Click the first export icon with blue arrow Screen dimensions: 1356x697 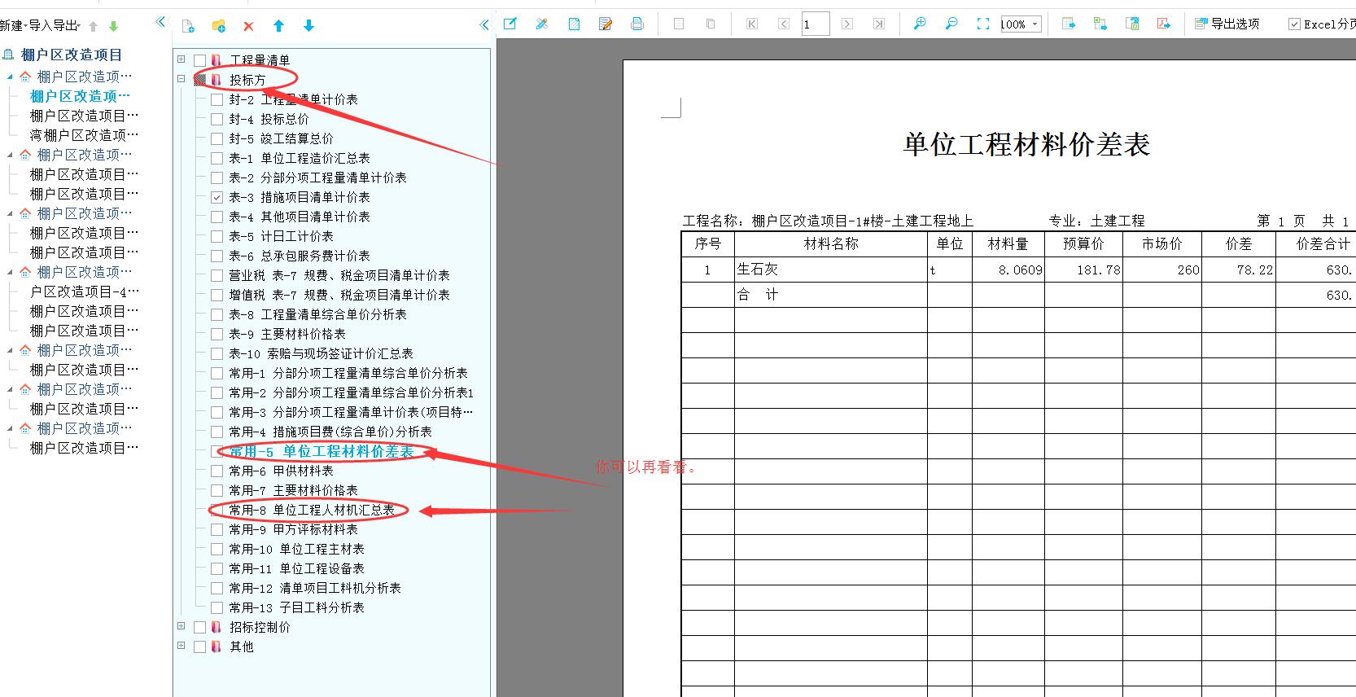[x=1069, y=24]
